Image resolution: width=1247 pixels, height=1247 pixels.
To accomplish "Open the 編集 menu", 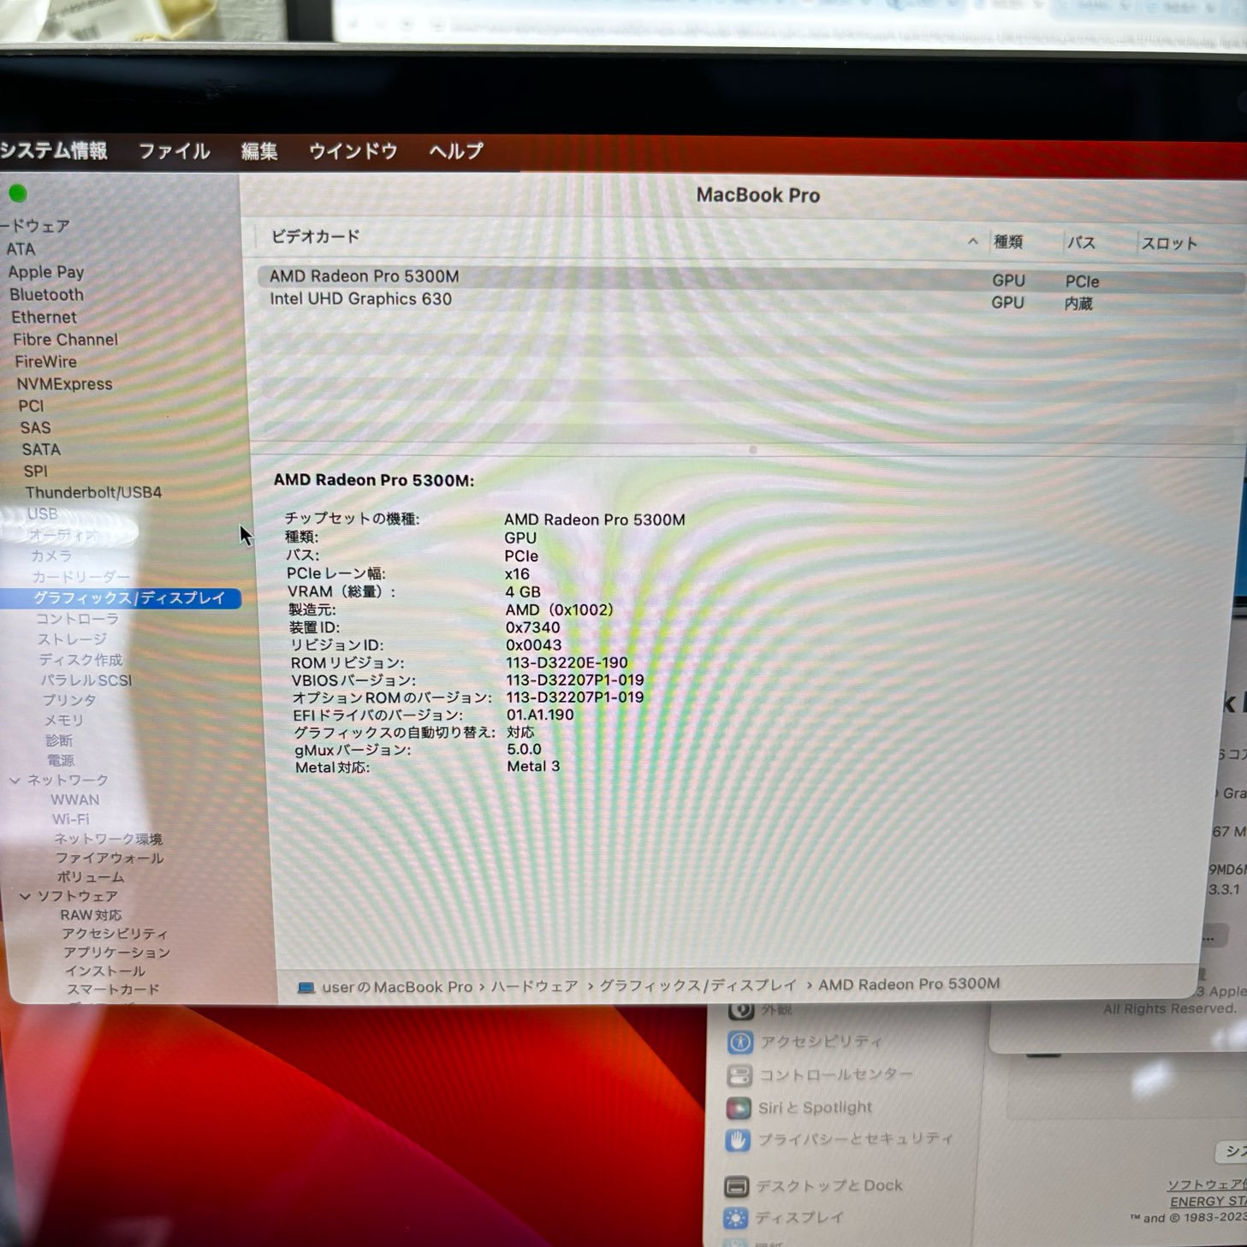I will coord(258,151).
